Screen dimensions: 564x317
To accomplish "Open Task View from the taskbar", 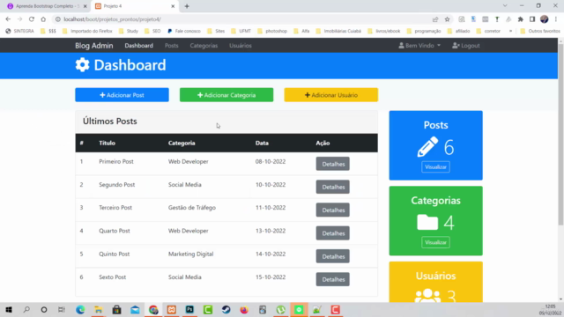I will point(62,309).
